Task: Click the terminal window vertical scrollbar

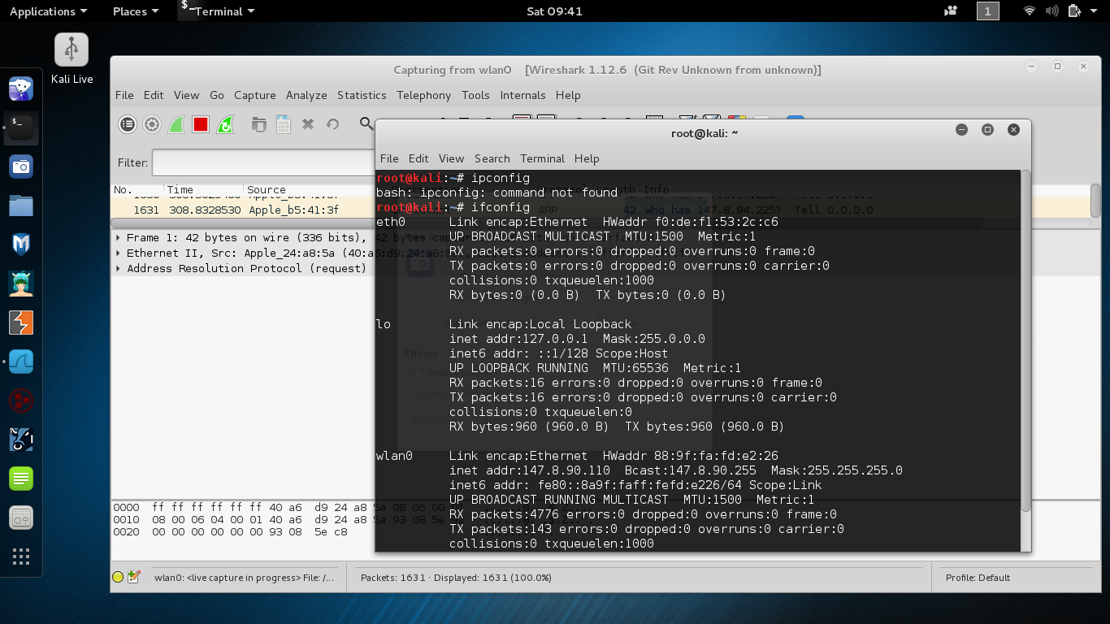Action: pyautogui.click(x=1025, y=341)
